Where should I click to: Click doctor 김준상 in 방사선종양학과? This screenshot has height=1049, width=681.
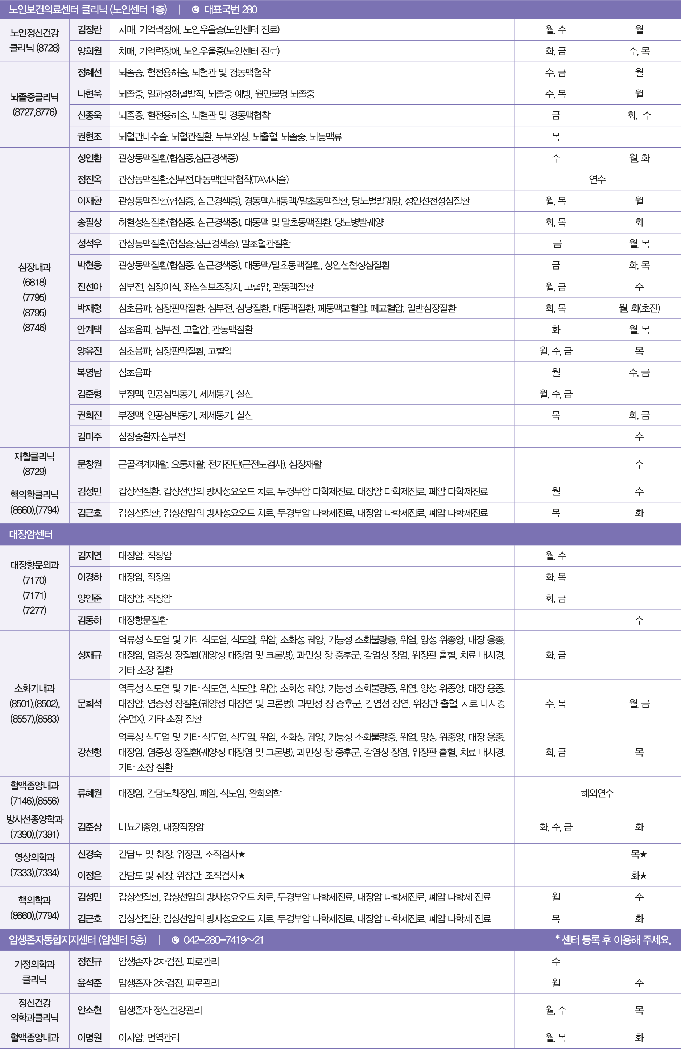pos(90,827)
